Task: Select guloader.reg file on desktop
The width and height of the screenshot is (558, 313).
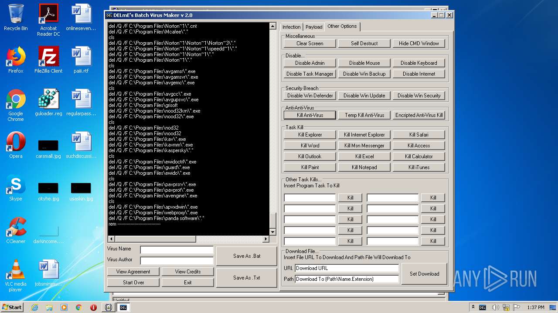Action: click(48, 103)
